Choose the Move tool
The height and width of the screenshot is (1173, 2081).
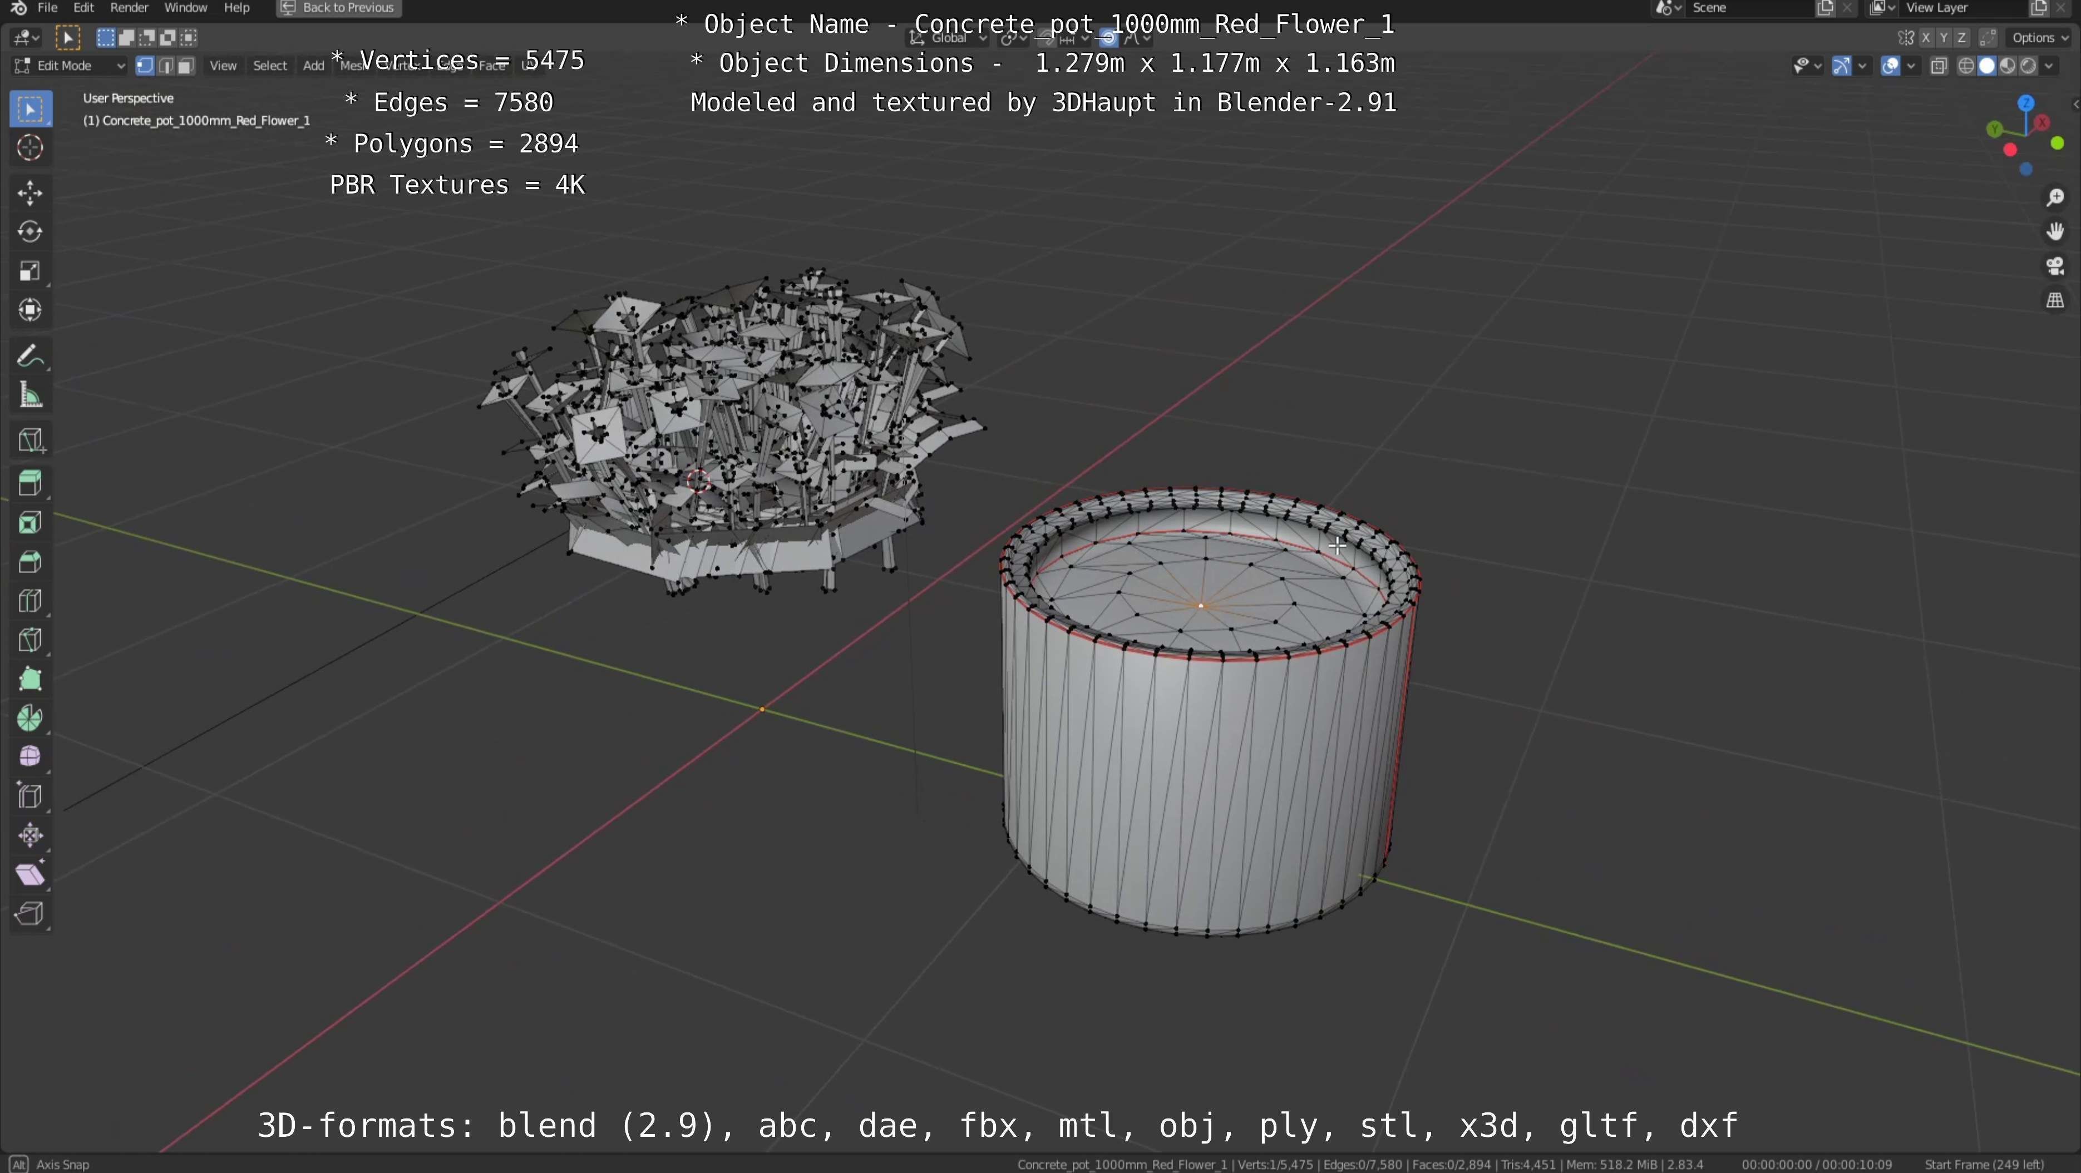[x=31, y=193]
